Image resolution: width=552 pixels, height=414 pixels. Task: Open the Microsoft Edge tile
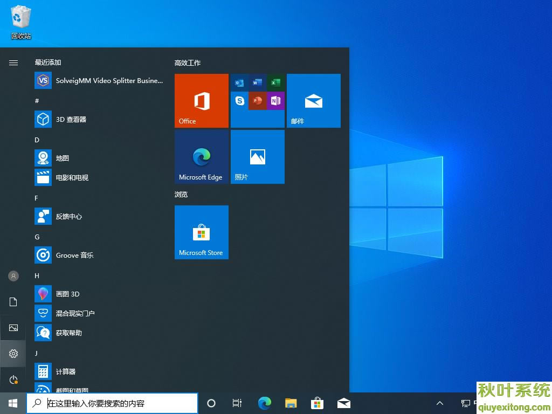202,157
